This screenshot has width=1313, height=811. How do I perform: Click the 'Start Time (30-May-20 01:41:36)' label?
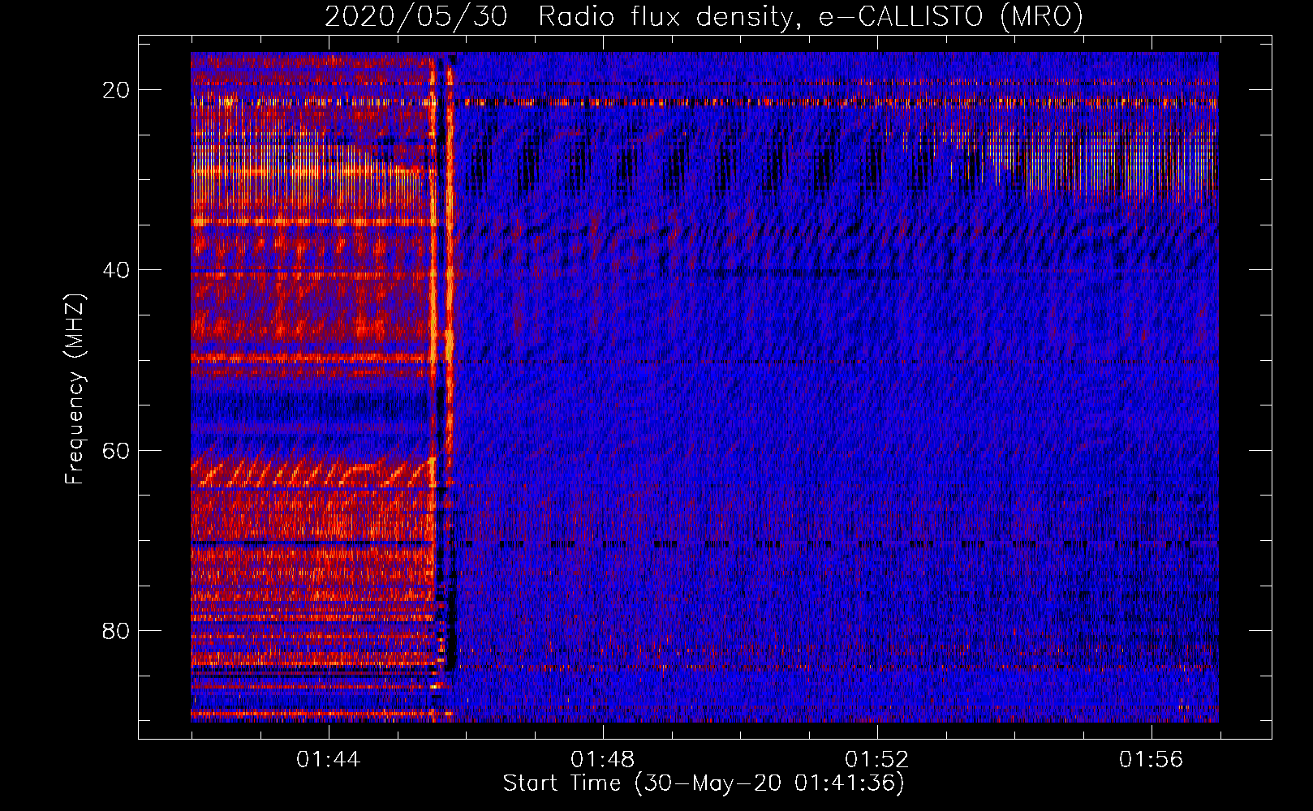704,783
